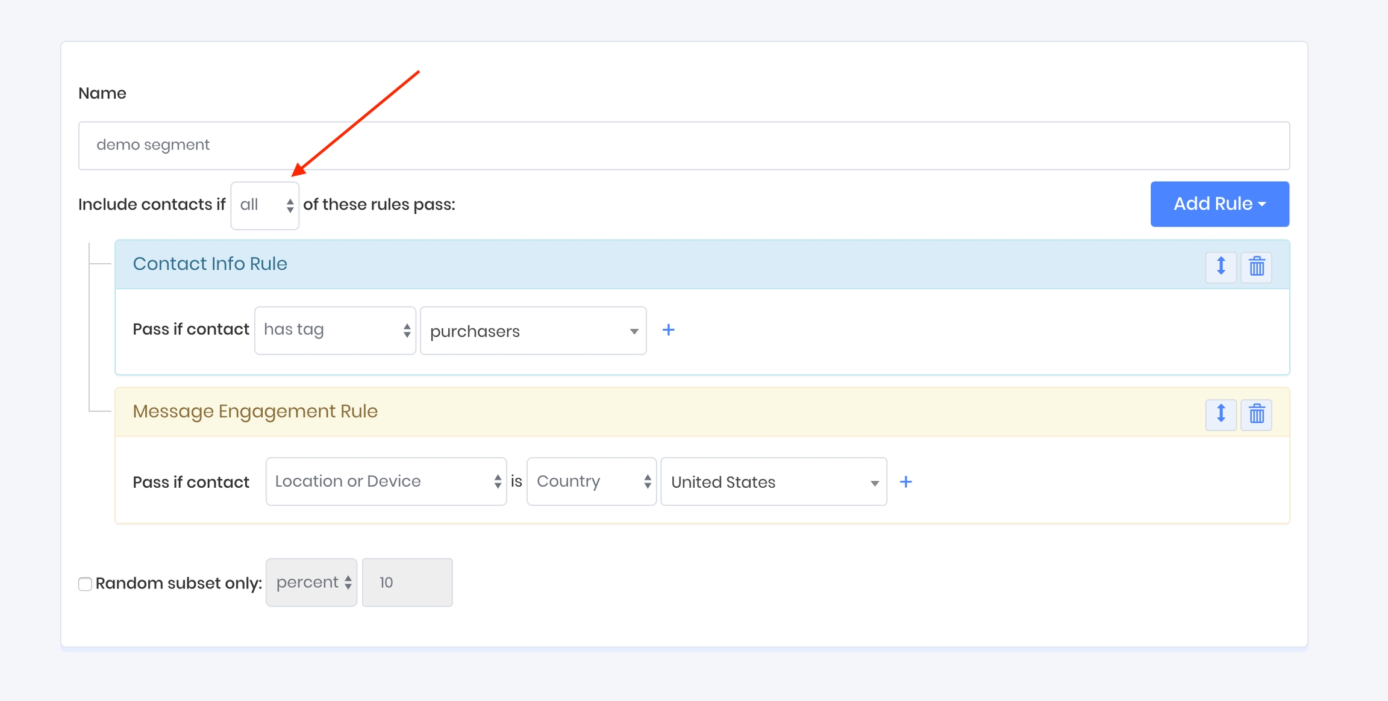Expand the United States value dropdown
This screenshot has width=1388, height=701.
tap(773, 482)
